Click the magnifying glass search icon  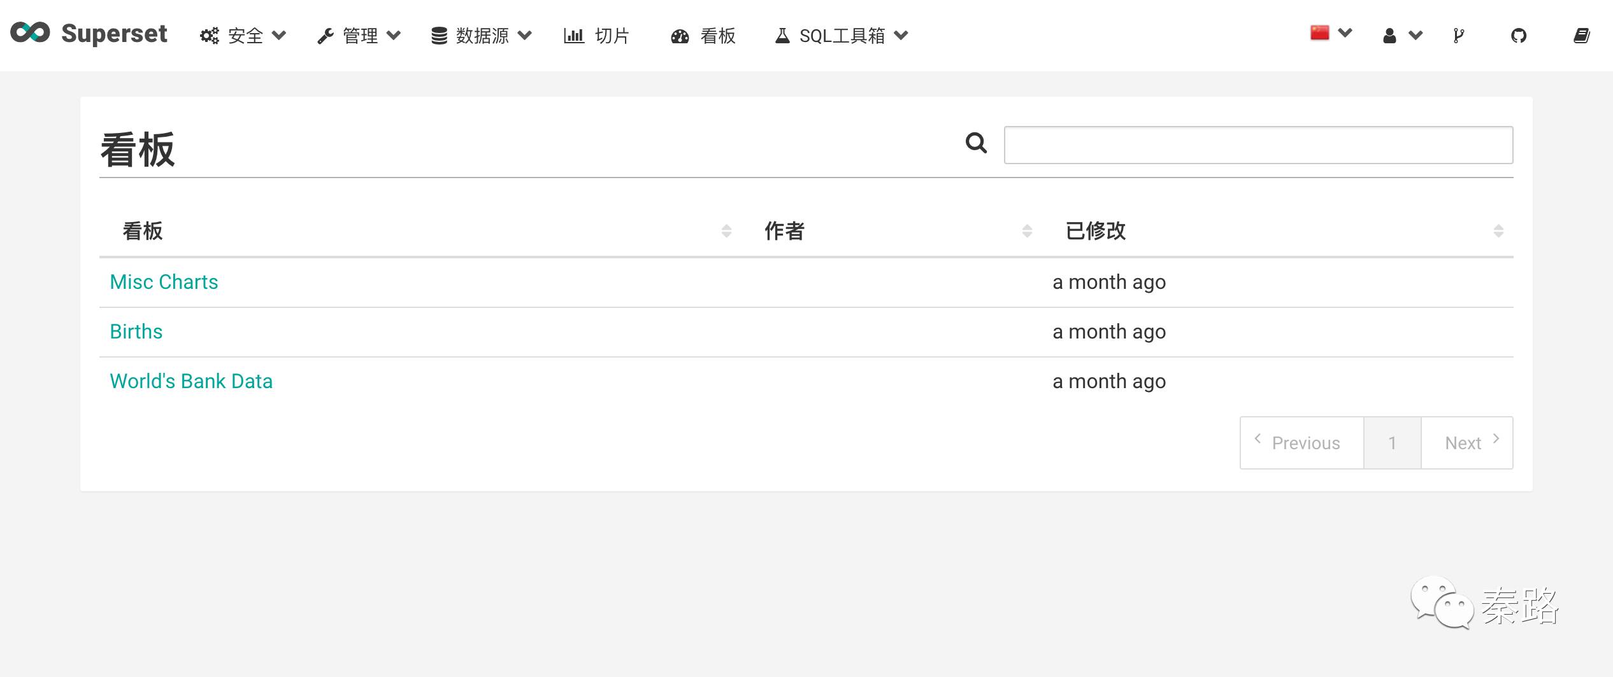[x=976, y=143]
